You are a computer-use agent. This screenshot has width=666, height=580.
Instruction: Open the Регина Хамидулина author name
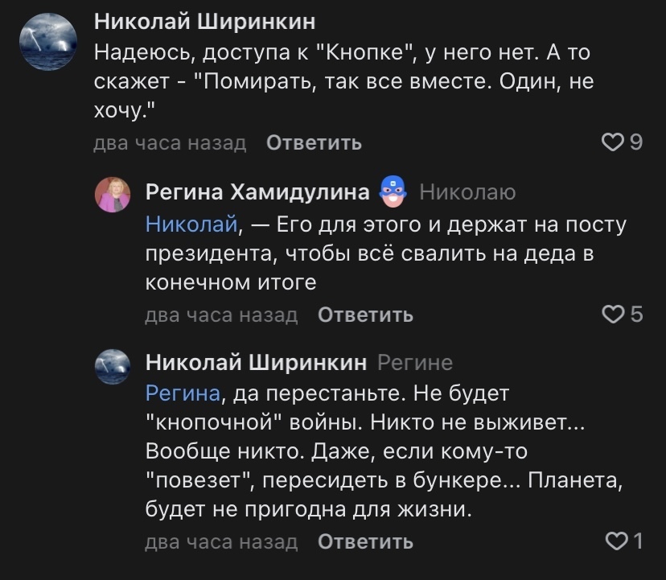pos(257,192)
